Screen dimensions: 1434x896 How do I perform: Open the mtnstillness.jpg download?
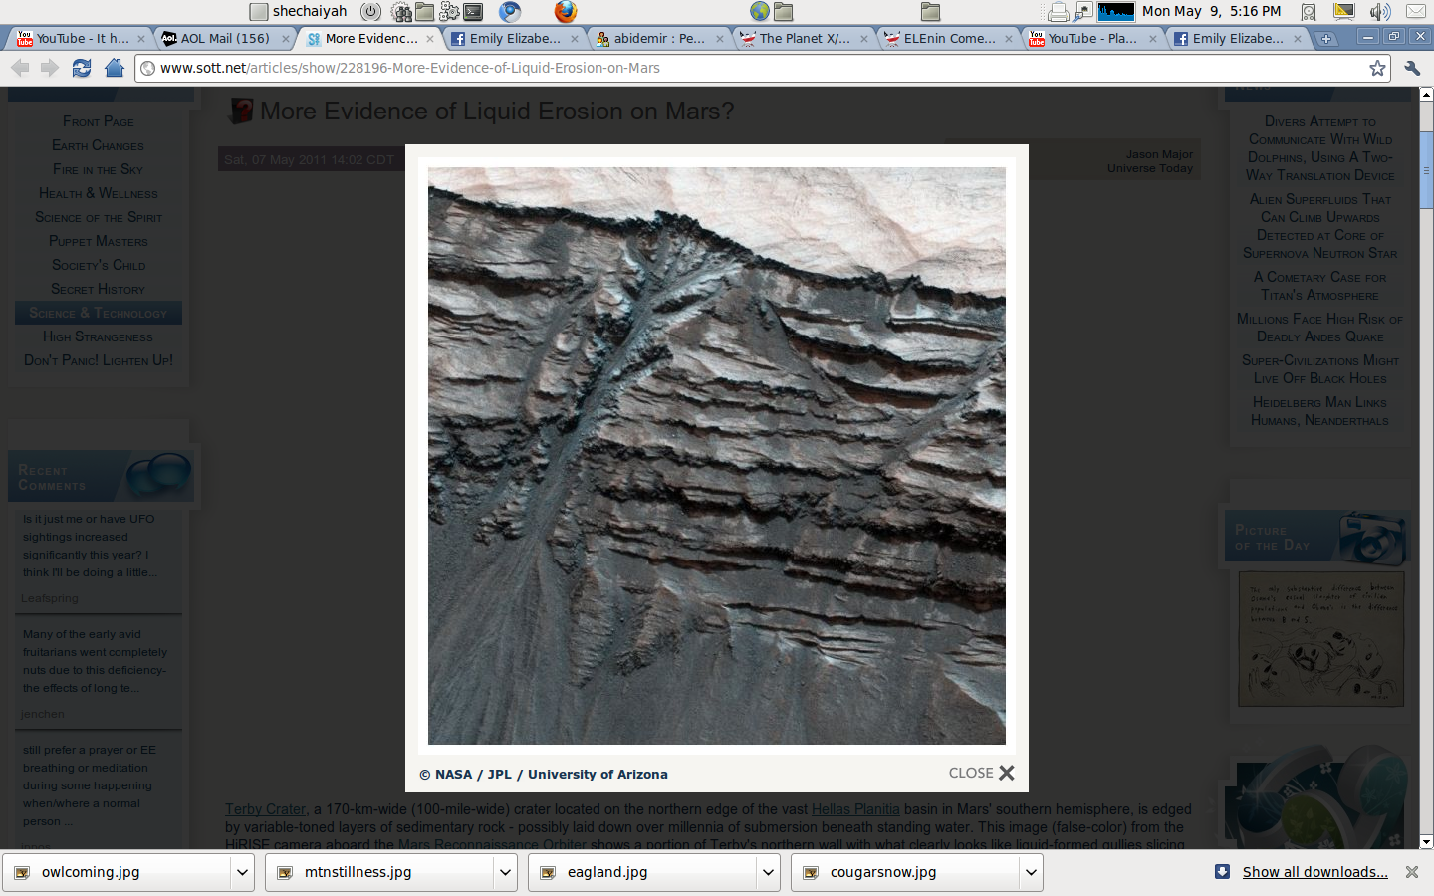(x=380, y=872)
